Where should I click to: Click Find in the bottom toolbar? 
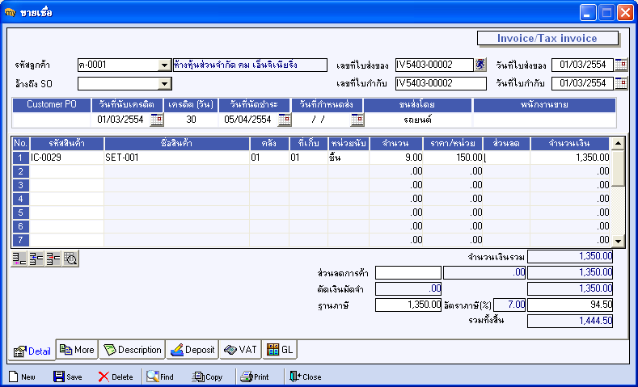pyautogui.click(x=160, y=376)
